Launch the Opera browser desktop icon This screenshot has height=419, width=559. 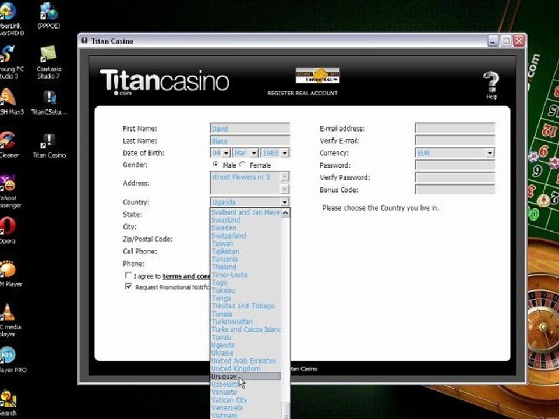7,230
